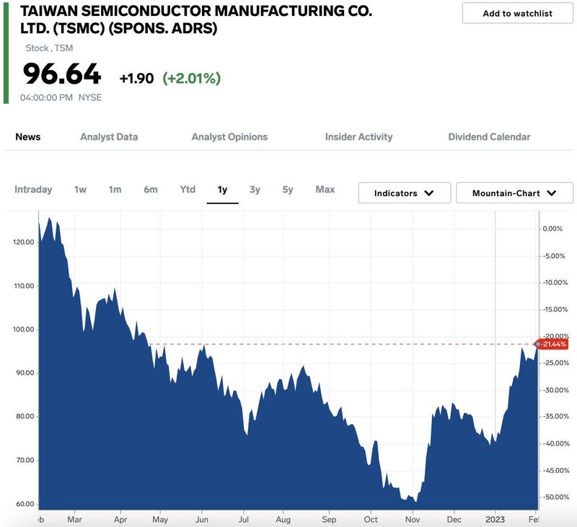Click the Jul label on time axis
Screen dimensions: 577x527
[244, 519]
